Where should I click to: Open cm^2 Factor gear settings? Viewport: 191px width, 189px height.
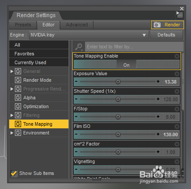[x=177, y=144]
